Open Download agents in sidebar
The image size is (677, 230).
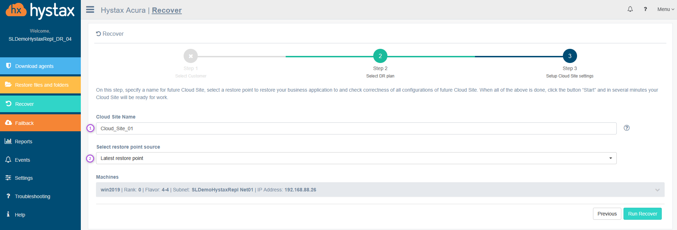(40, 66)
